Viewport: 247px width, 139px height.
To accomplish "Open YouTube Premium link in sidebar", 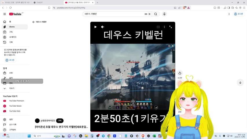I will click(x=15, y=101).
